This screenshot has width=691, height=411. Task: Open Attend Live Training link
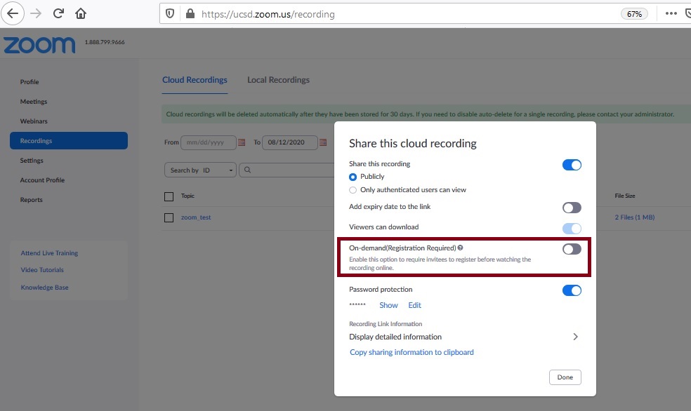point(49,253)
